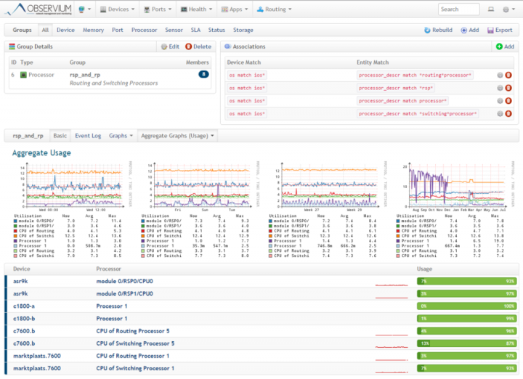523x379 pixels.
Task: Switch to the Event Log tab
Action: point(88,136)
